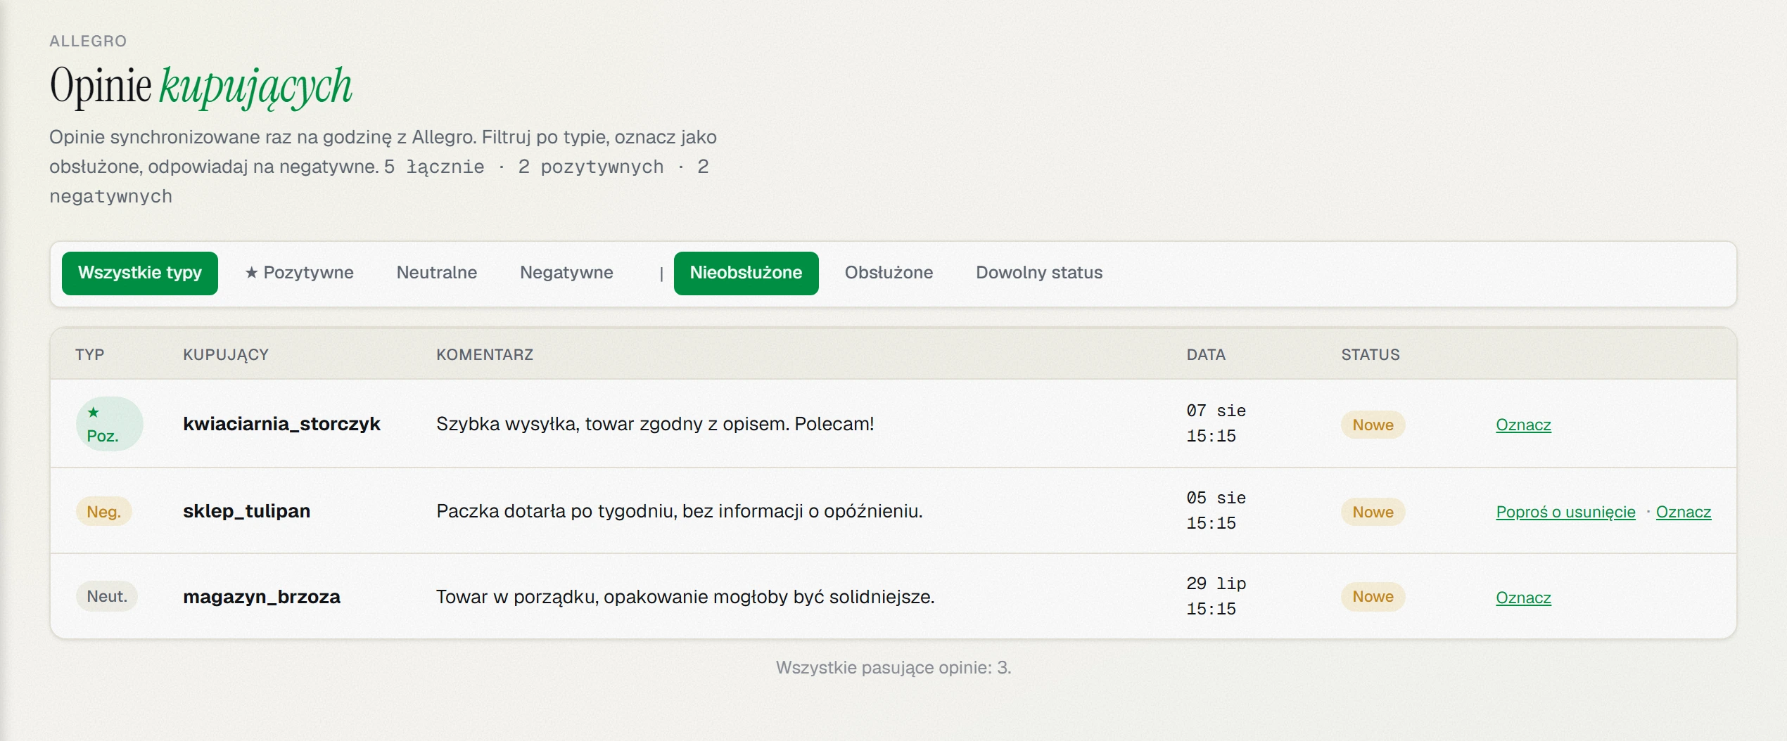
Task: Show only Neutralne opinions
Action: pos(437,273)
